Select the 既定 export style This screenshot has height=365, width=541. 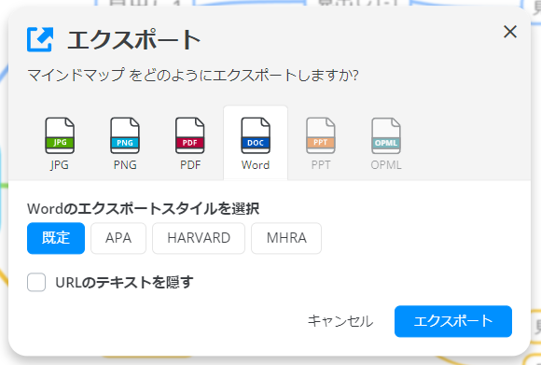pyautogui.click(x=56, y=238)
